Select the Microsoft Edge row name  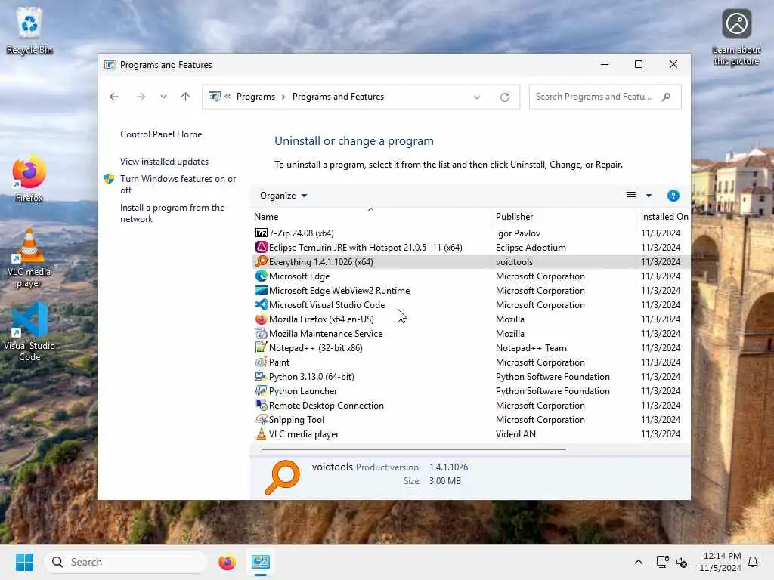coord(299,276)
